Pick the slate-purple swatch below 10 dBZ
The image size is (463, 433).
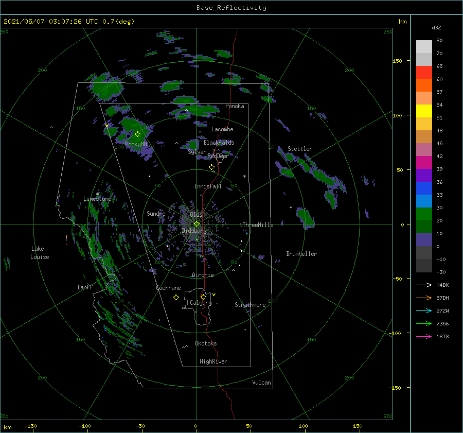[x=424, y=239]
